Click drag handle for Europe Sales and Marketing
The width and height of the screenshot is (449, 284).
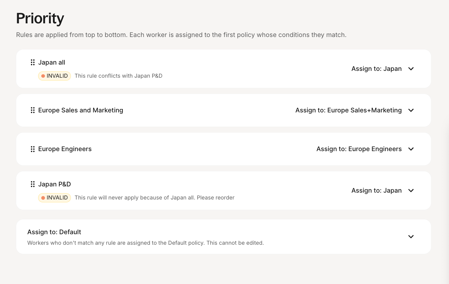(x=33, y=110)
